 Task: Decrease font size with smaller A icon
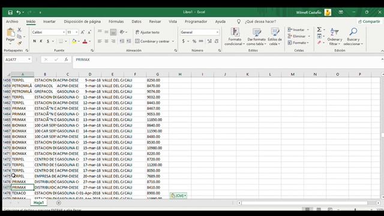point(89,32)
